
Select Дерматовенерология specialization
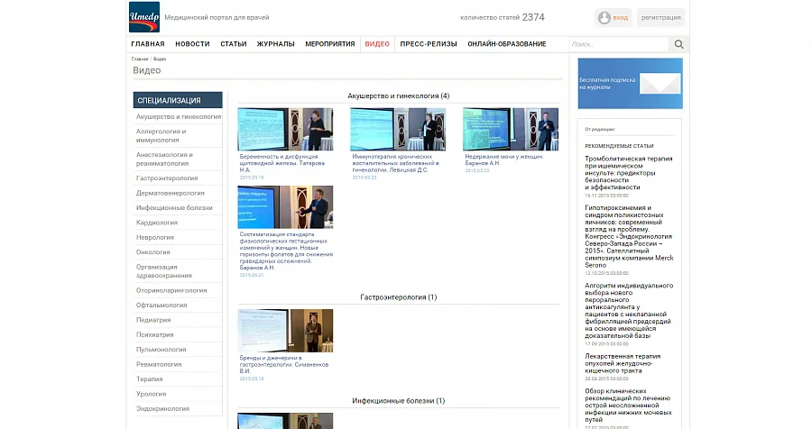point(170,193)
